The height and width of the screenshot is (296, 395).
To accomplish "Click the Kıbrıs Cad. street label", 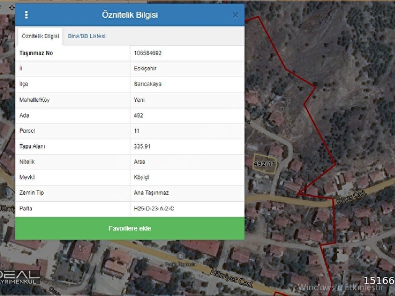I will pos(351,197).
